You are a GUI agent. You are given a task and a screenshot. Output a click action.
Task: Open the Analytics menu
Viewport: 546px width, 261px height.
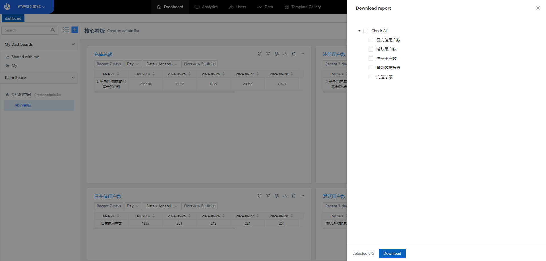[206, 7]
